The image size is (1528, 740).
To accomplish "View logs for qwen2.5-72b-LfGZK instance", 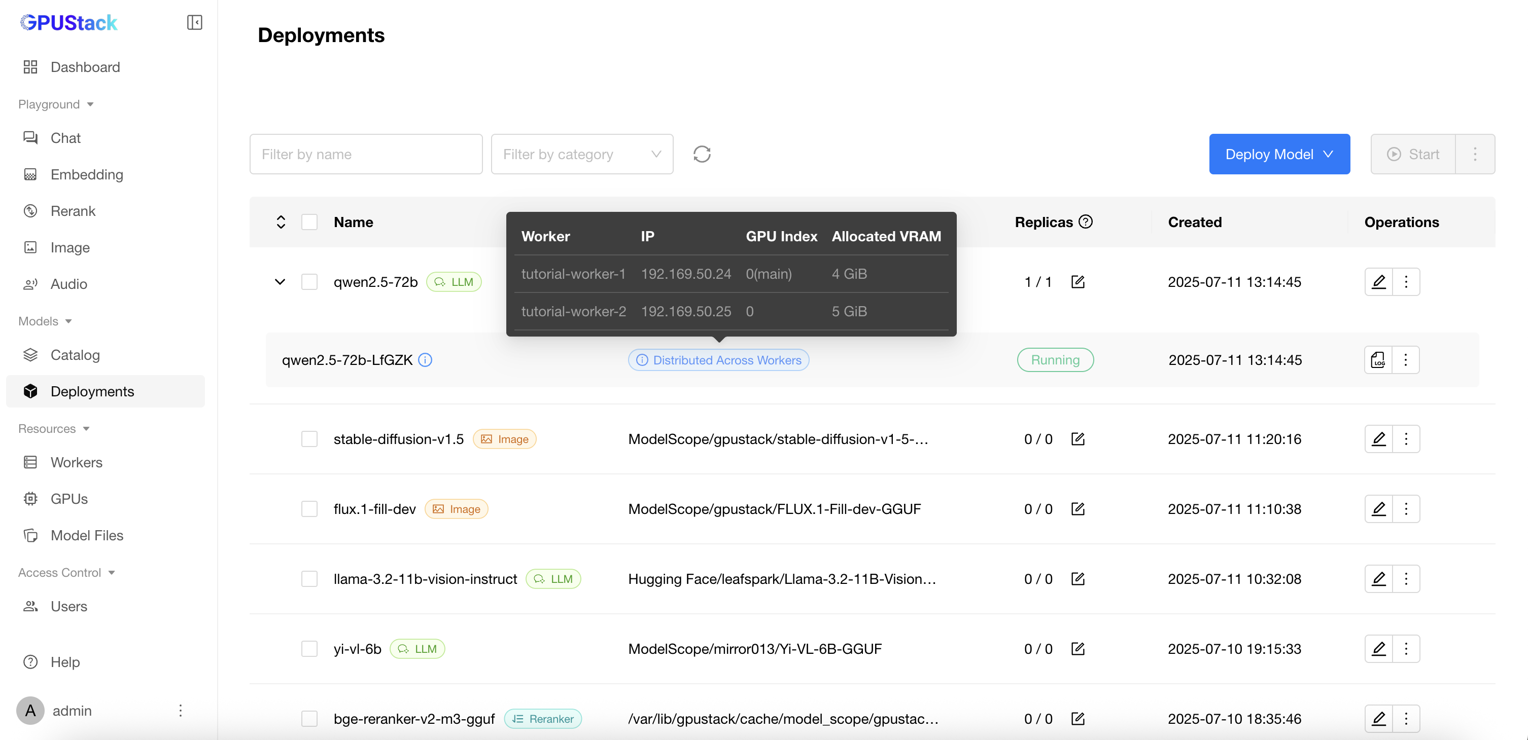I will click(1378, 360).
